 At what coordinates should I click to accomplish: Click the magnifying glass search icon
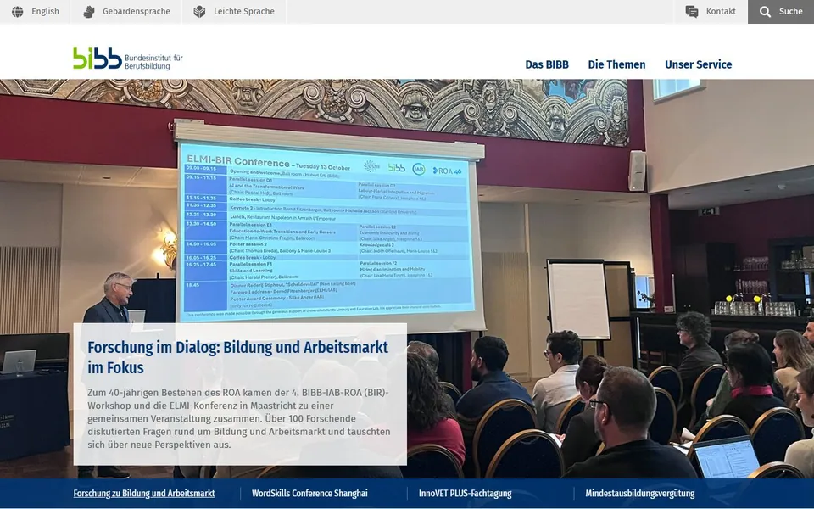(765, 11)
